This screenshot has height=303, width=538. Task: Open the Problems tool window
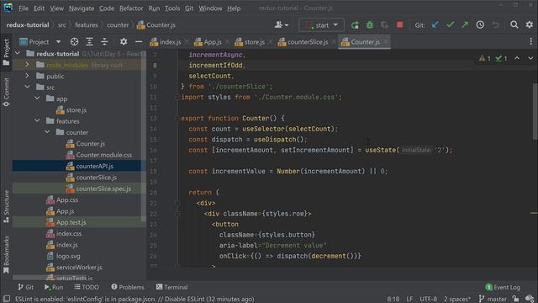coord(128,287)
